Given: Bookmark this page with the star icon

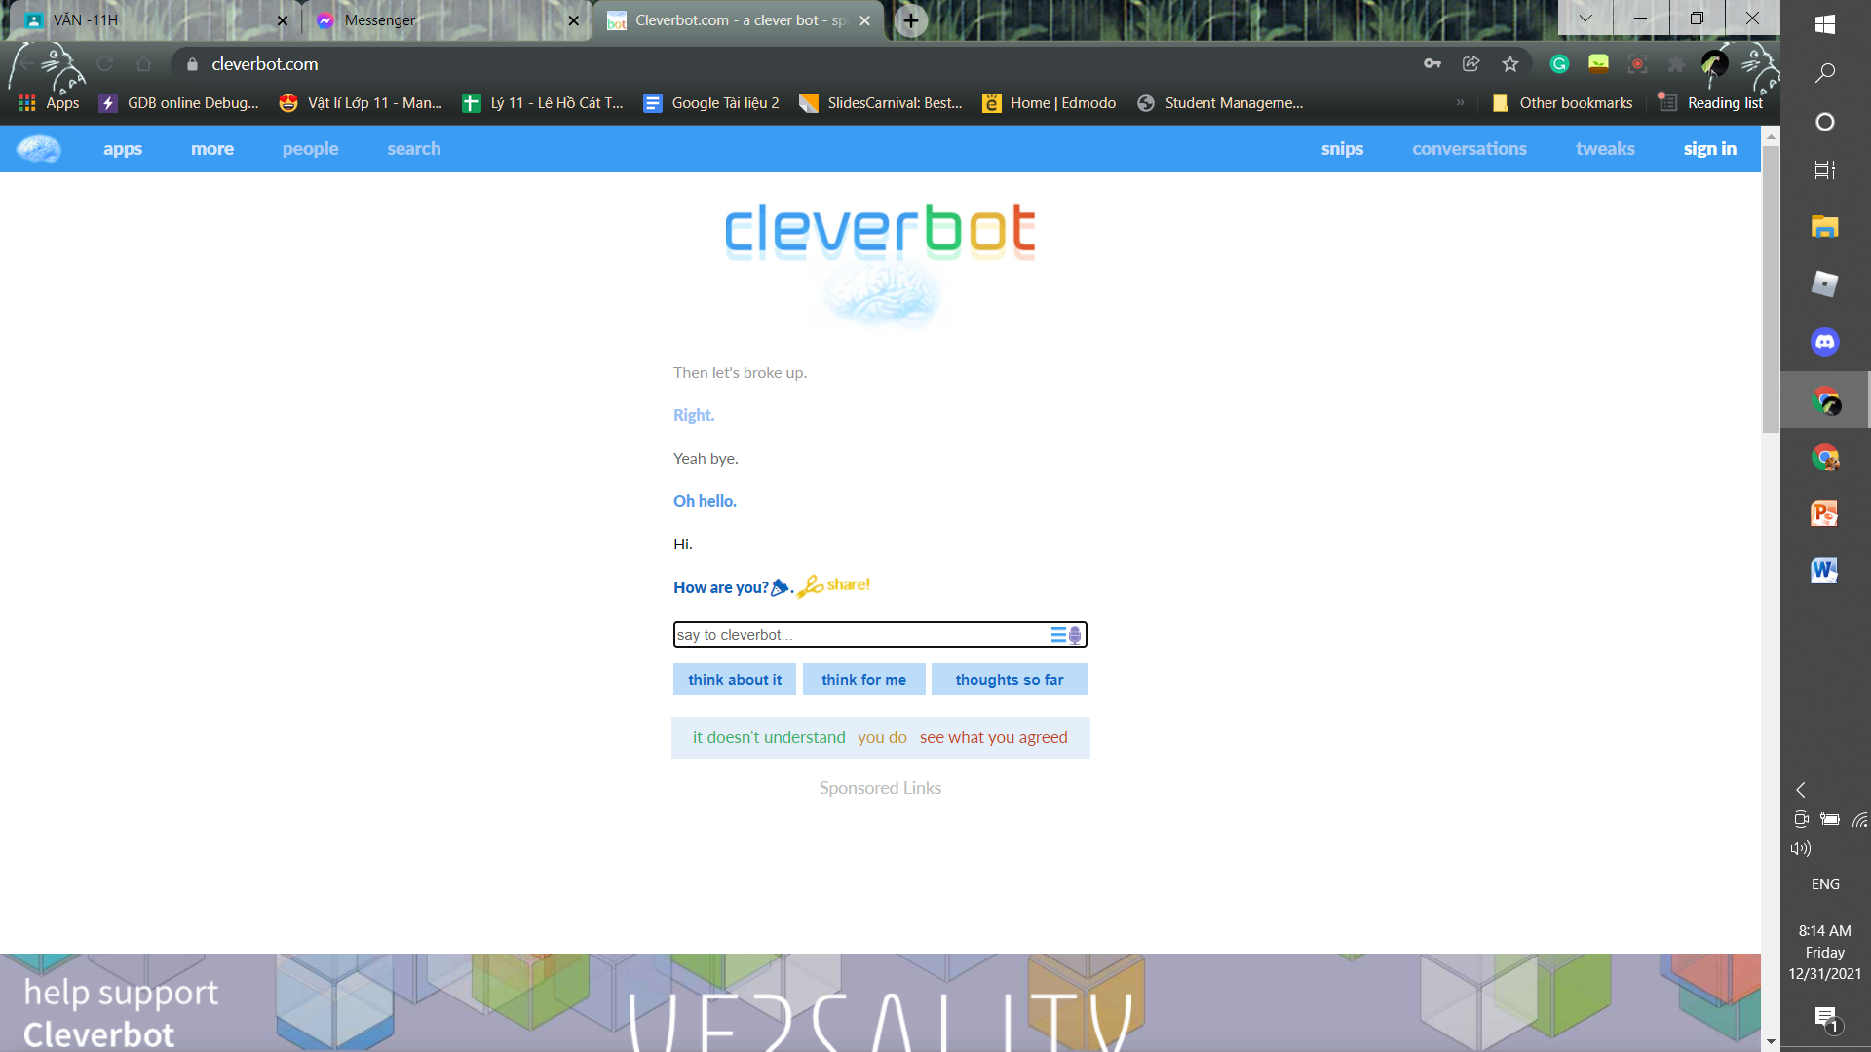Looking at the screenshot, I should pyautogui.click(x=1510, y=64).
